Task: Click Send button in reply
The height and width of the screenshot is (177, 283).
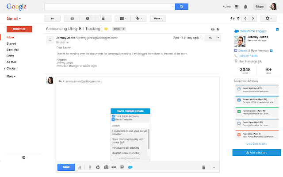Action: (x=66, y=167)
